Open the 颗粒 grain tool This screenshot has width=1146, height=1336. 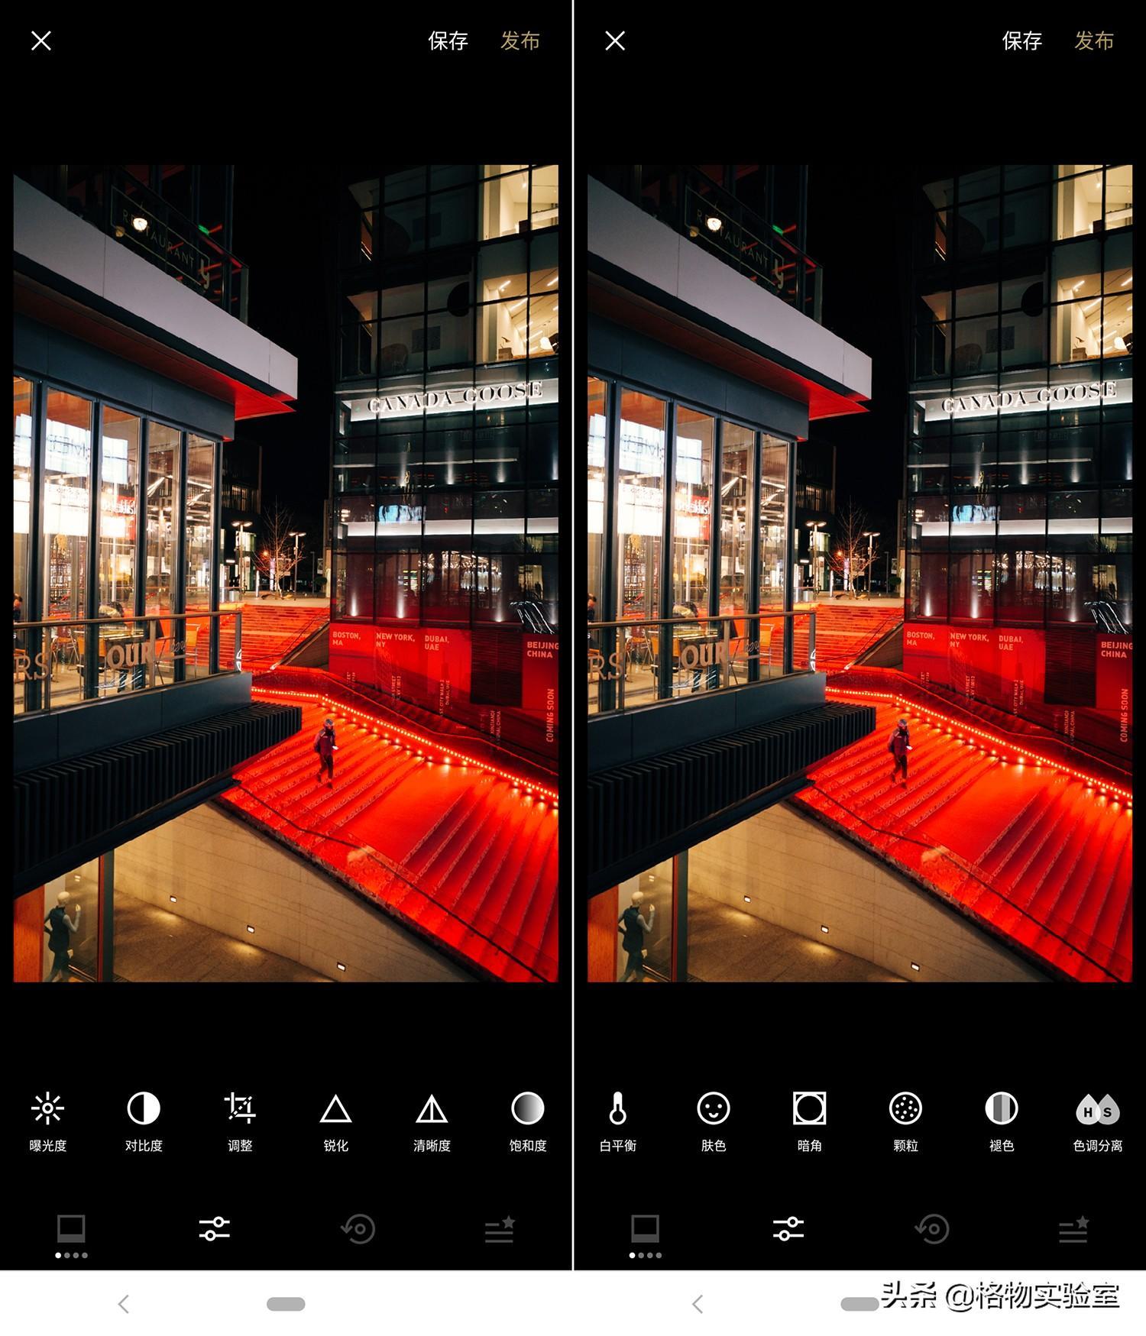pyautogui.click(x=905, y=1121)
